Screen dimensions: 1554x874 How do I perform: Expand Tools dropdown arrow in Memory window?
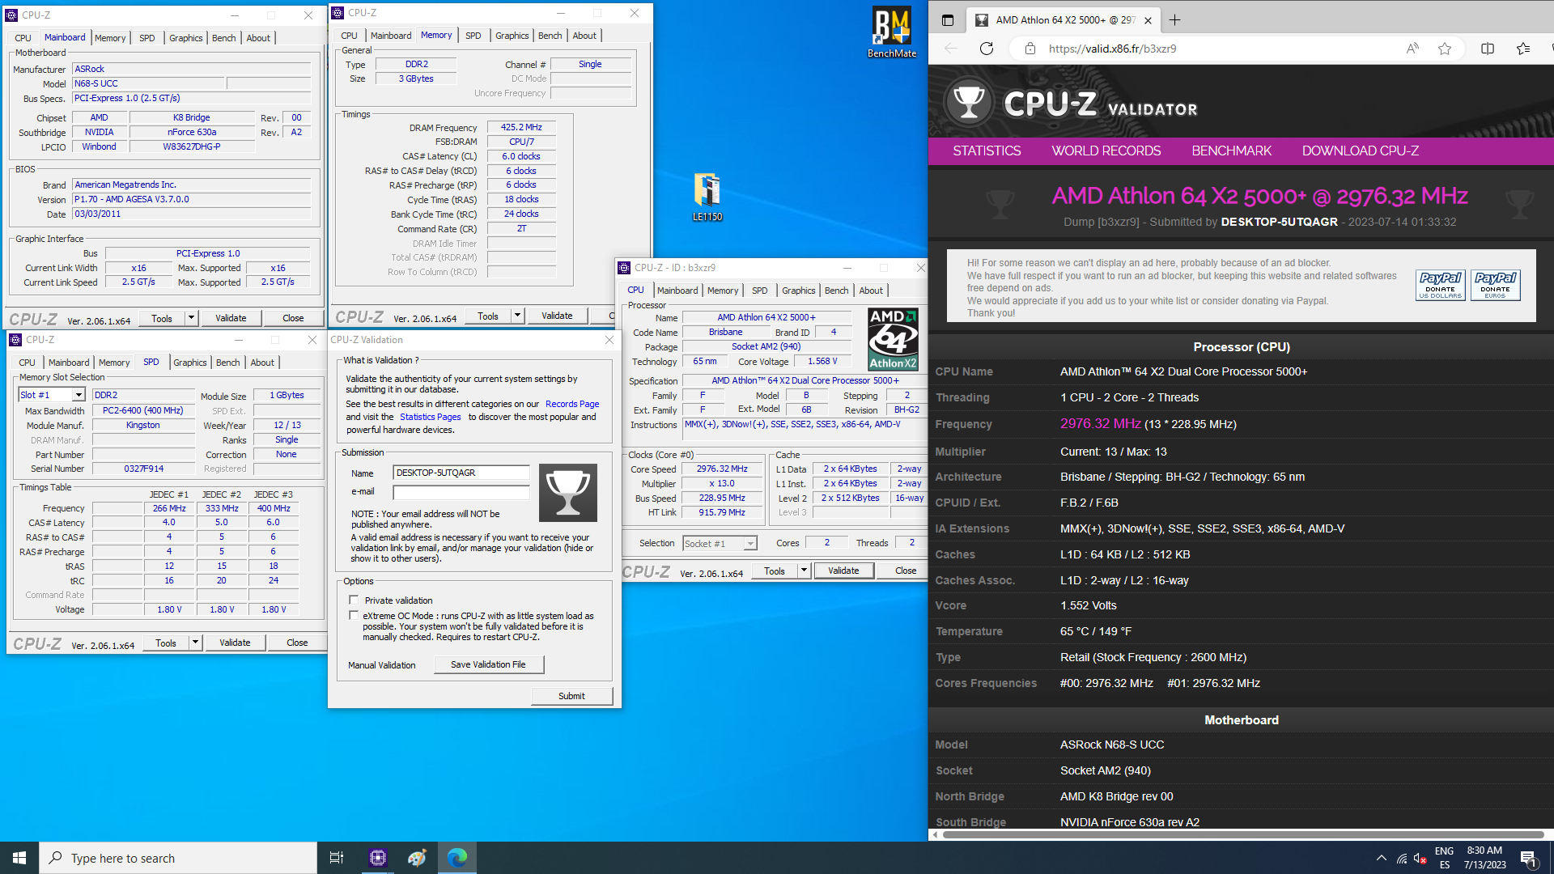[x=517, y=316]
